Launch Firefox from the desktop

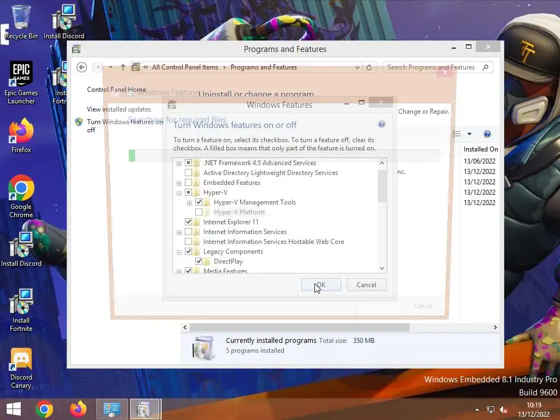pos(21,136)
